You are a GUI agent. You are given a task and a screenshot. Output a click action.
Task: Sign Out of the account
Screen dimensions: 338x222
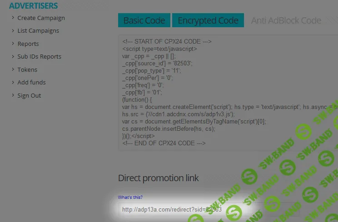(29, 96)
